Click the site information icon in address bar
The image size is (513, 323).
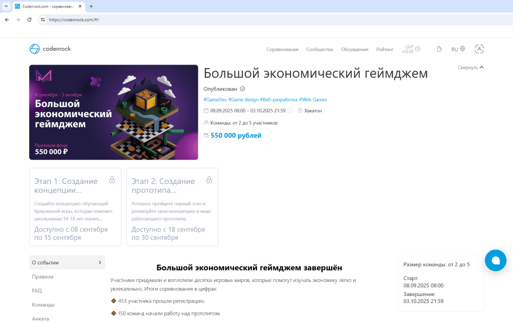click(x=43, y=20)
